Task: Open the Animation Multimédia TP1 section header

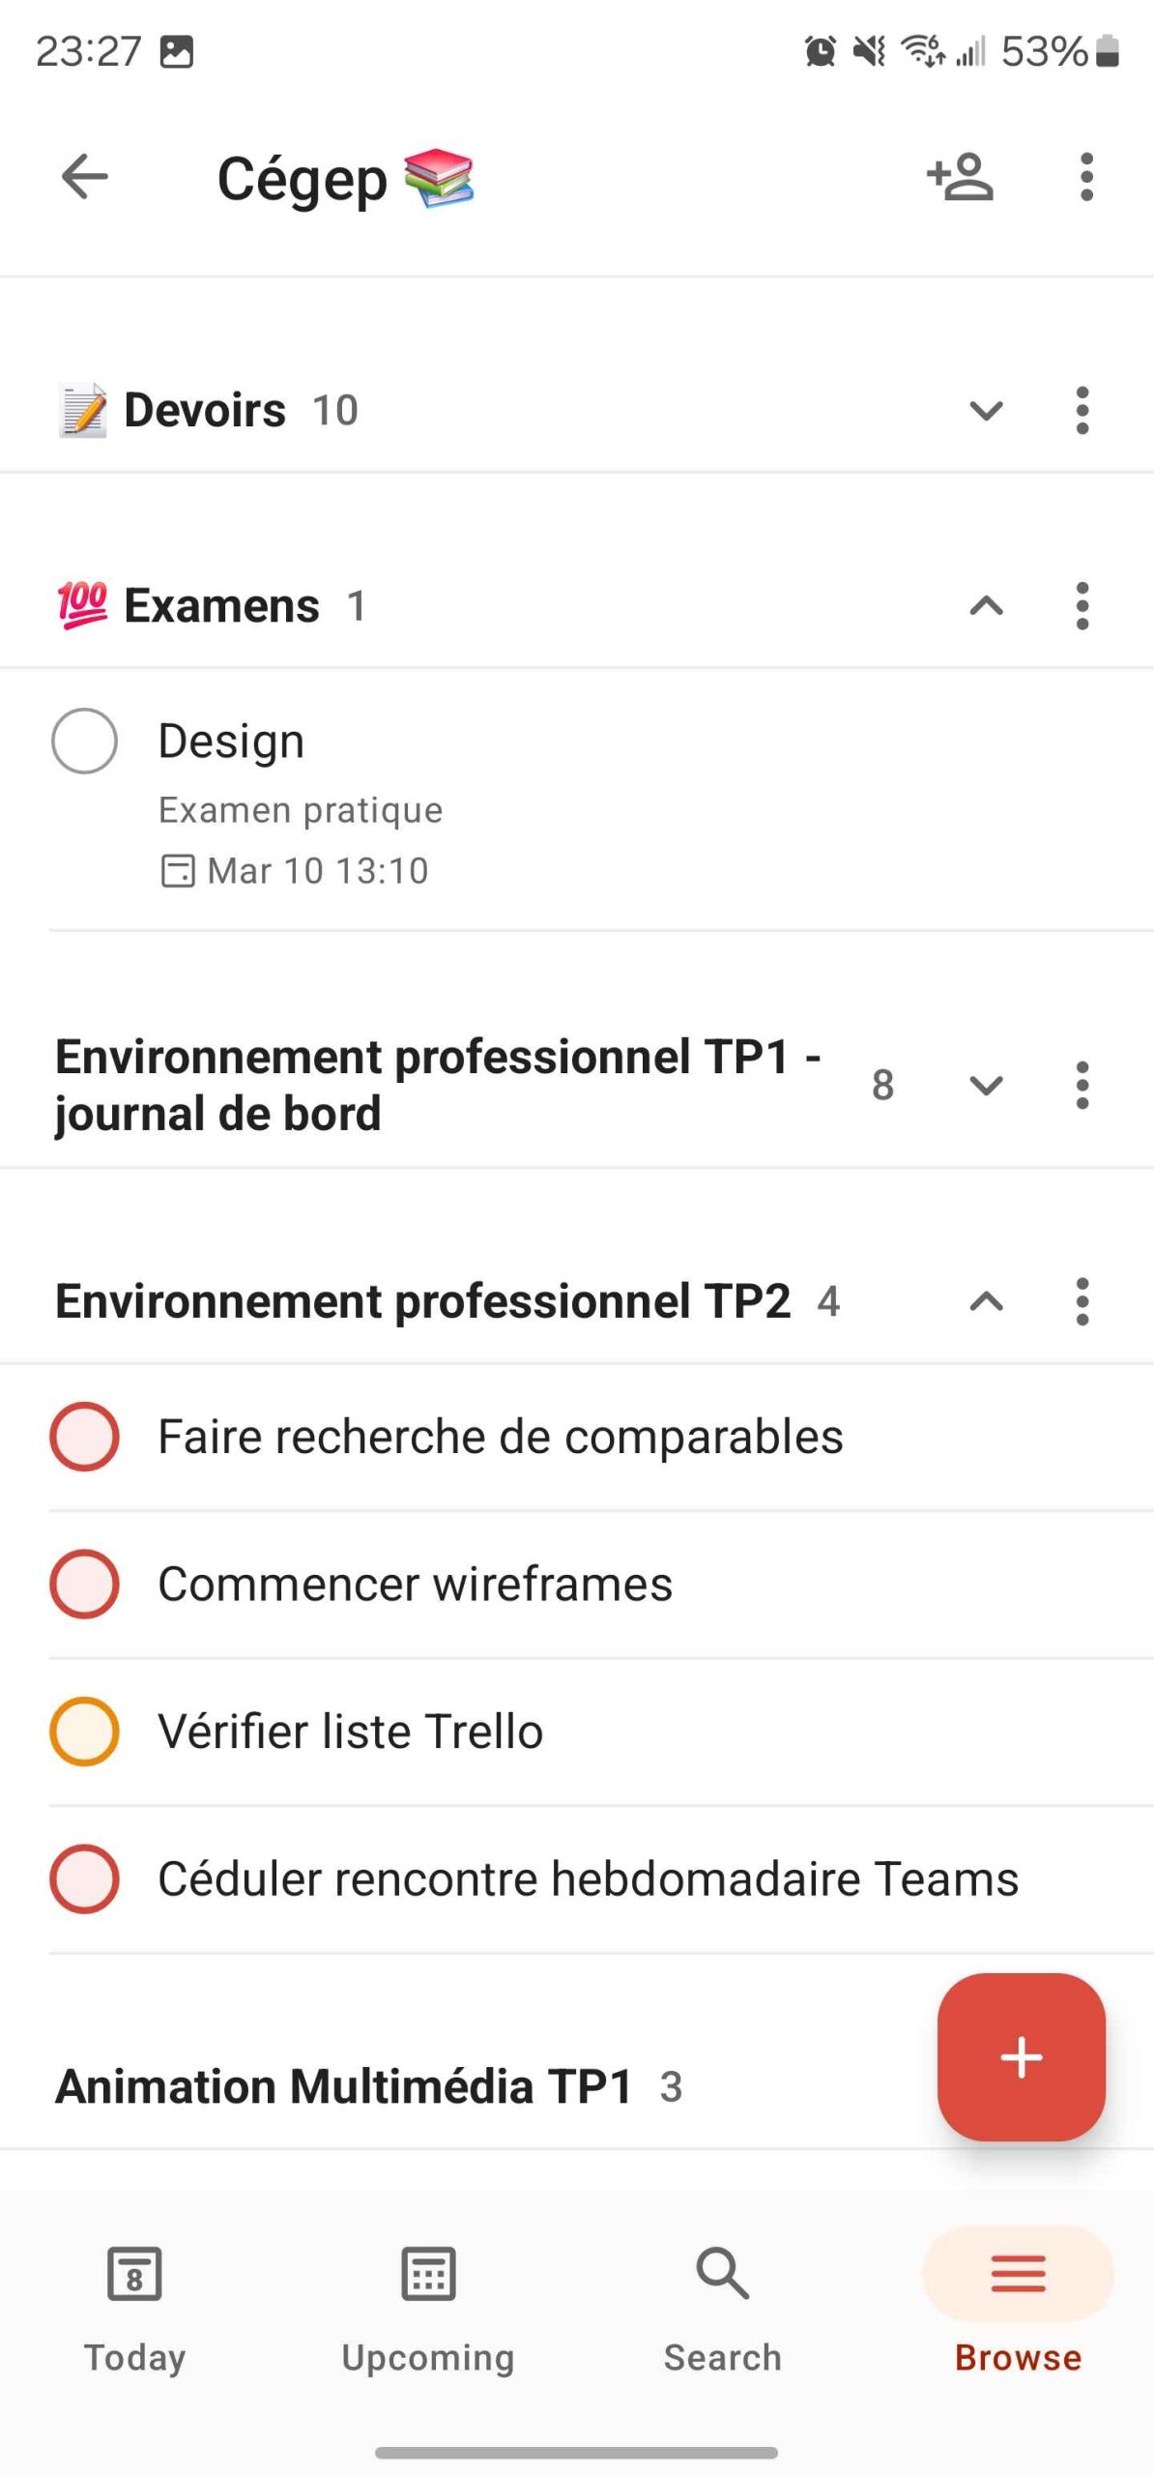Action: pos(344,2085)
